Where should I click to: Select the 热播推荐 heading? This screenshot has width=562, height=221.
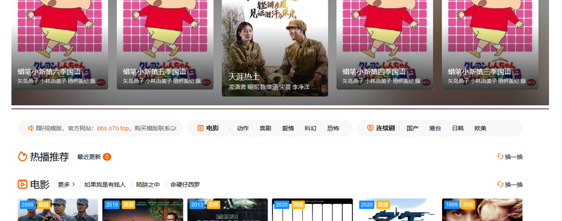pos(49,157)
